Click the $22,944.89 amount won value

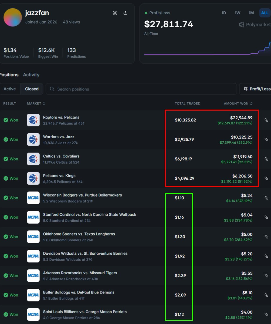(x=241, y=118)
